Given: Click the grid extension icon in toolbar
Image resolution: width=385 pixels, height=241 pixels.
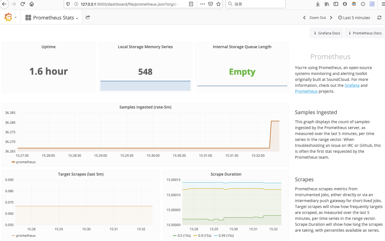Looking at the screenshot, I should (x=372, y=4).
